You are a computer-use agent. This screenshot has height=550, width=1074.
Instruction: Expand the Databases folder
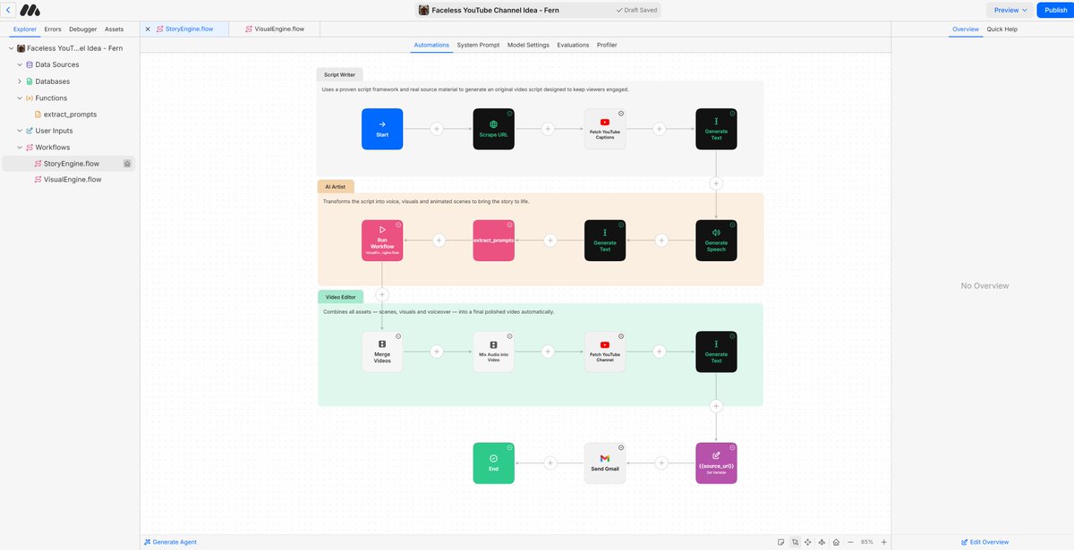pos(20,81)
